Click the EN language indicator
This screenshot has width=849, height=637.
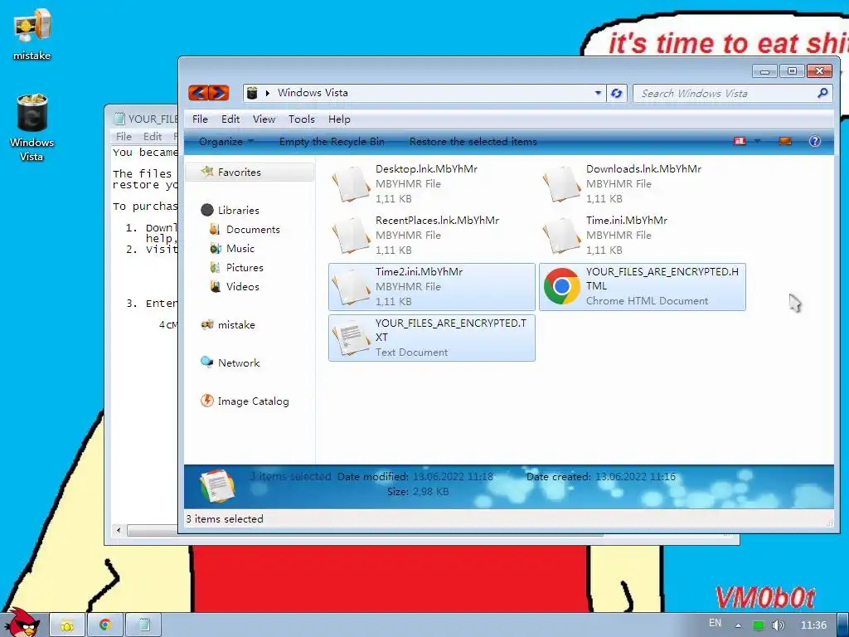pyautogui.click(x=715, y=623)
